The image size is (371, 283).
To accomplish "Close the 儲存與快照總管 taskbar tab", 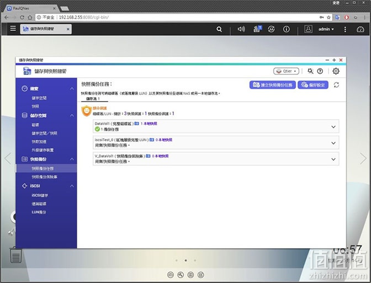I will point(68,29).
